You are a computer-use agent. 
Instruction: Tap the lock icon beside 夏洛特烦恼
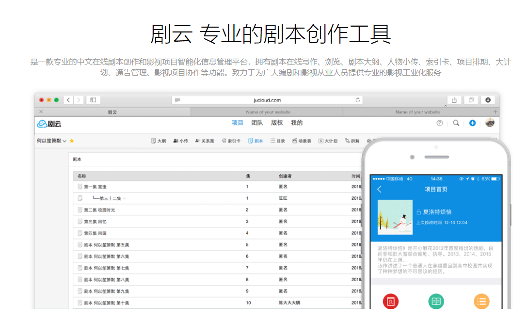coord(418,212)
